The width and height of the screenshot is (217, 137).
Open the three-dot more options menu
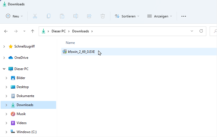click(184, 16)
